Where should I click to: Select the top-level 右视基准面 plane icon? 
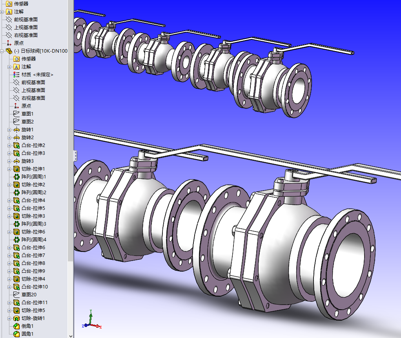(x=9, y=35)
